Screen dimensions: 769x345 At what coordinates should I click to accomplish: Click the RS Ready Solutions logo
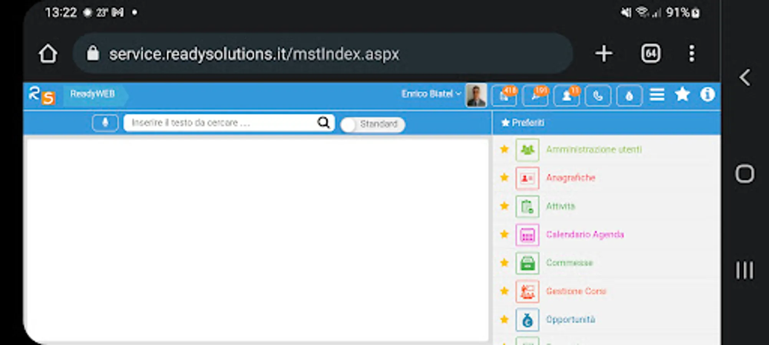tap(42, 95)
